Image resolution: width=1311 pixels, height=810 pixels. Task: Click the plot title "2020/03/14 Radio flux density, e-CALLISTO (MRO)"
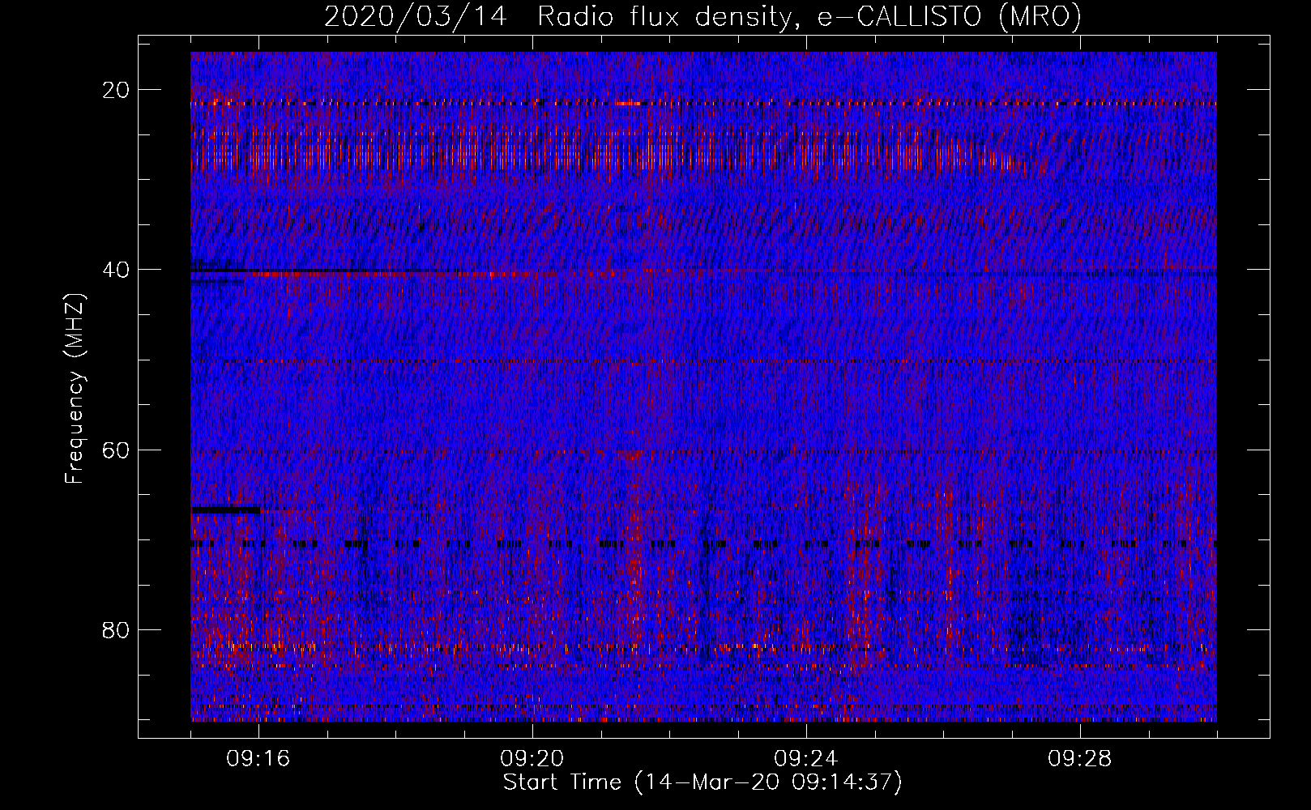(702, 17)
